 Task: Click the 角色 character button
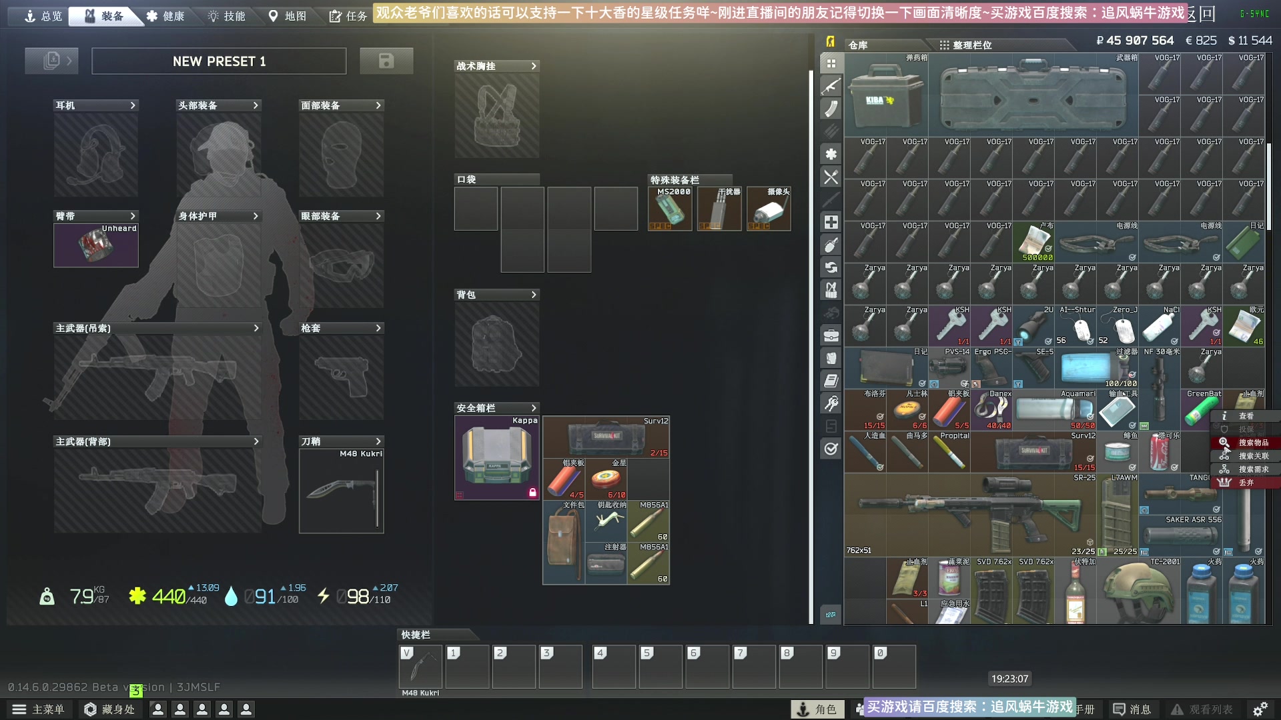817,709
